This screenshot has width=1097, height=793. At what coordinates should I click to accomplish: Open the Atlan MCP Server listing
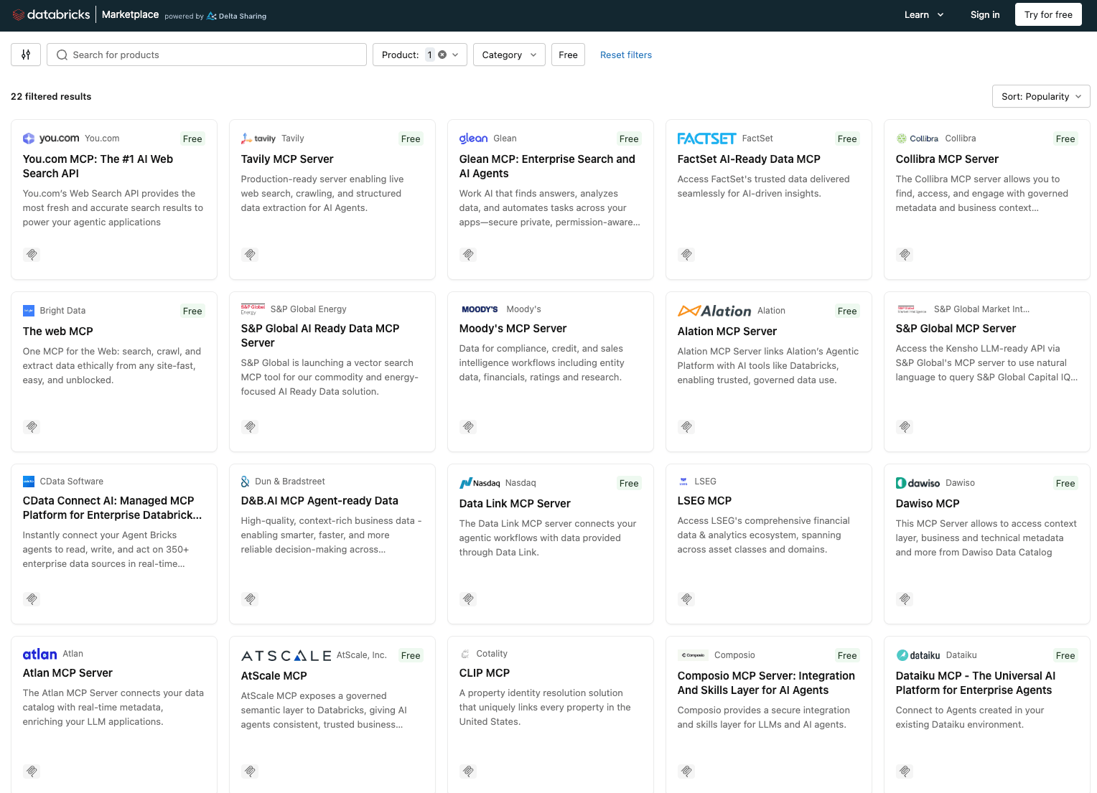pyautogui.click(x=67, y=672)
